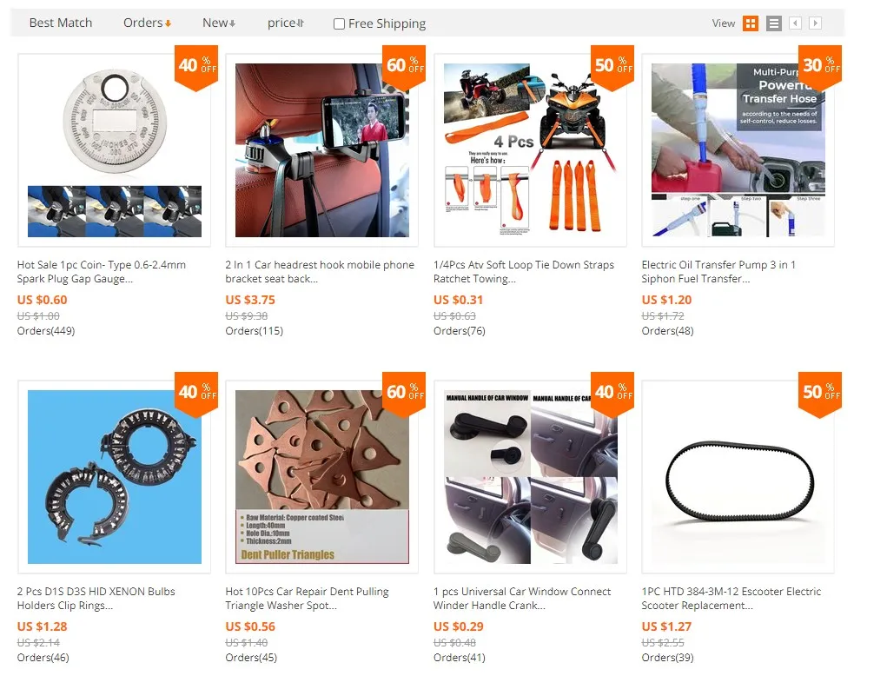Open Spark Plug Gap Gauge product title
The width and height of the screenshot is (887, 676).
(102, 272)
